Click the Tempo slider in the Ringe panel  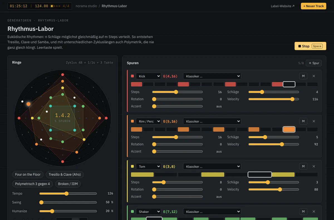tap(68, 194)
